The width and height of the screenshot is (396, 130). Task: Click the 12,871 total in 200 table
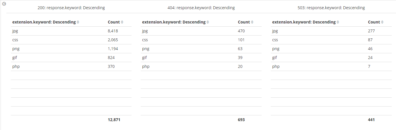(x=114, y=120)
